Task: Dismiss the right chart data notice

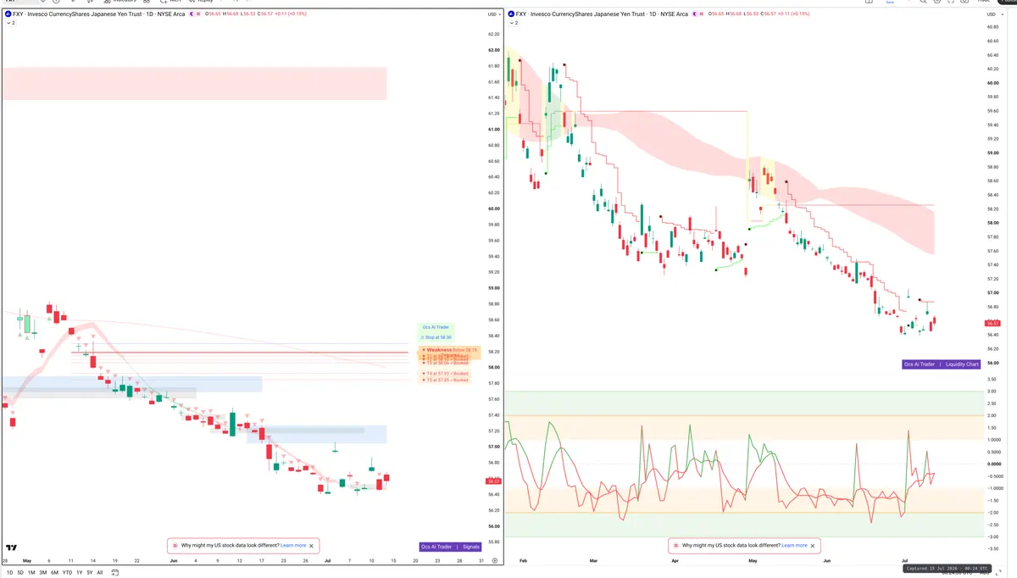Action: tap(813, 546)
